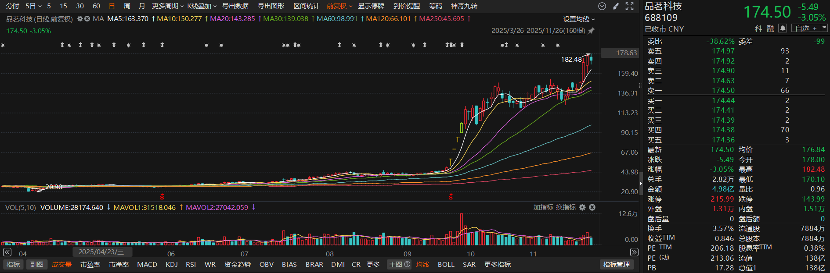Expand the 自选 watchlist dropdown arrow
Screen dimensions: 830x273
click(824, 28)
